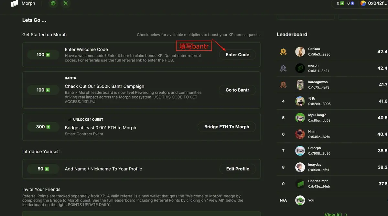Click address 0x5452...62fa
The height and width of the screenshot is (216, 388).
pyautogui.click(x=319, y=137)
